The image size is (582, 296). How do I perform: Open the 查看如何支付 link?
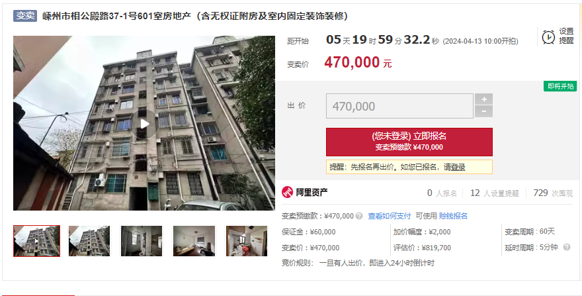tap(390, 216)
